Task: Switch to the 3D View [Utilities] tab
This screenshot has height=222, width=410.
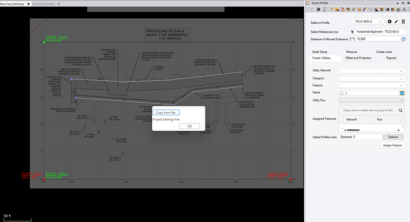Action: (43, 4)
